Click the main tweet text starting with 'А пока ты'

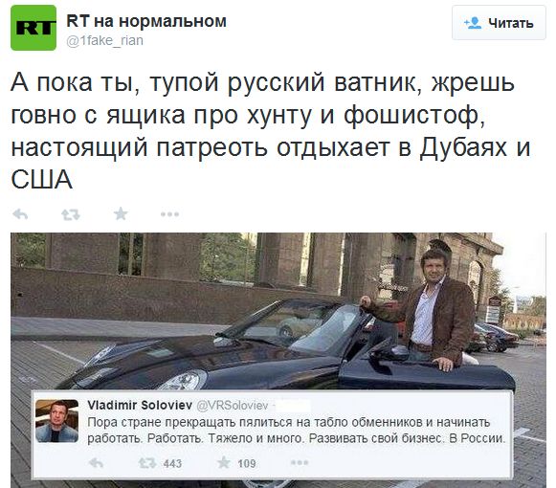(x=271, y=130)
